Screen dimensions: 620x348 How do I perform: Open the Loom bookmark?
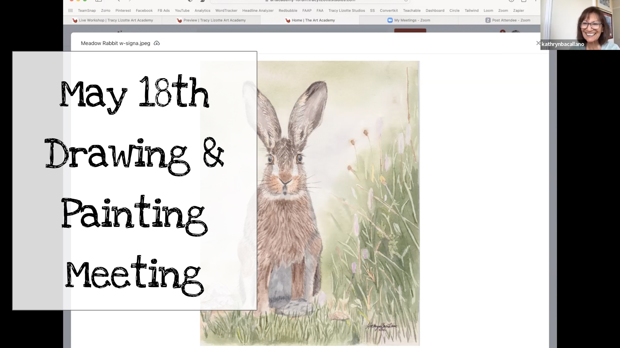[488, 11]
